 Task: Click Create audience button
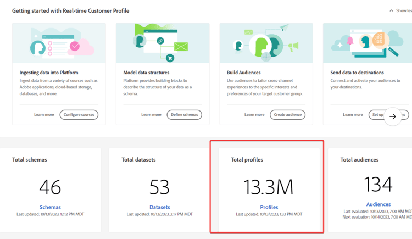point(287,115)
